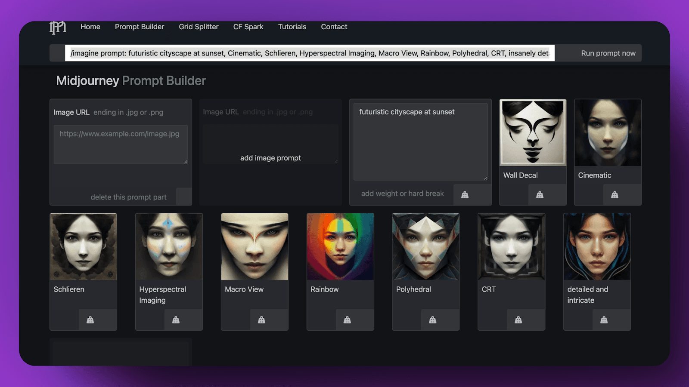Click the /imagine prompt output field
Screen dimensions: 689x387
[x=310, y=53]
